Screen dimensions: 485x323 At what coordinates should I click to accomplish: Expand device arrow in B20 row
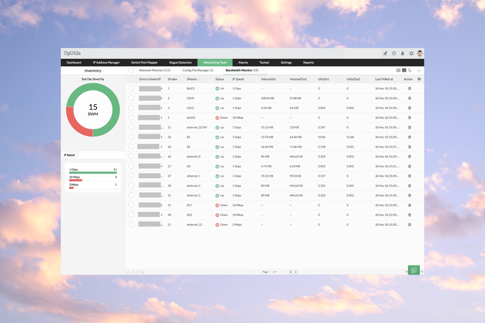click(x=162, y=215)
